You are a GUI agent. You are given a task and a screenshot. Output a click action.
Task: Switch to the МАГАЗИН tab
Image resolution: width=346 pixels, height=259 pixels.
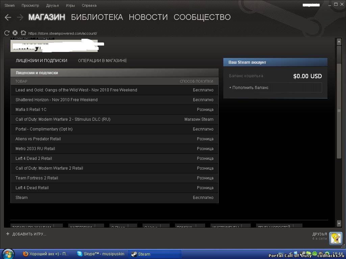click(47, 17)
